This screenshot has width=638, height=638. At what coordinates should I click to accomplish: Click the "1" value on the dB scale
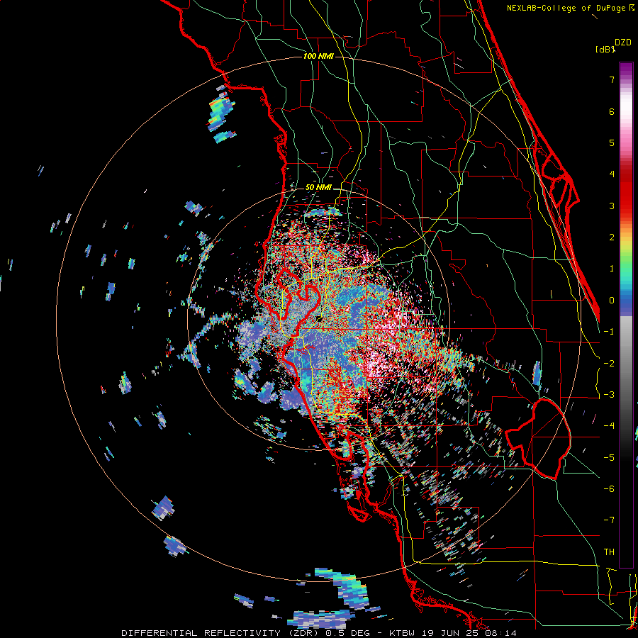click(612, 269)
